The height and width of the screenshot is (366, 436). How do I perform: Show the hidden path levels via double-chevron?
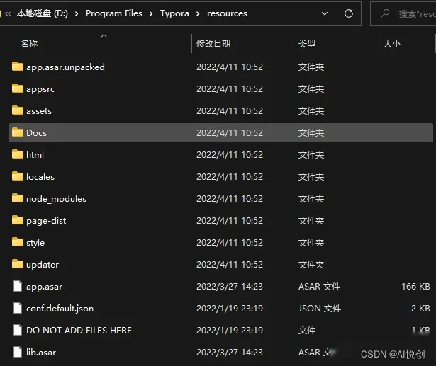[x=8, y=13]
